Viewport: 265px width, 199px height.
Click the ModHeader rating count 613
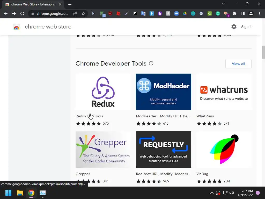(166, 123)
